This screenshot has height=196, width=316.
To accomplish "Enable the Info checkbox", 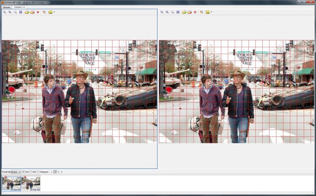I will point(31,172).
